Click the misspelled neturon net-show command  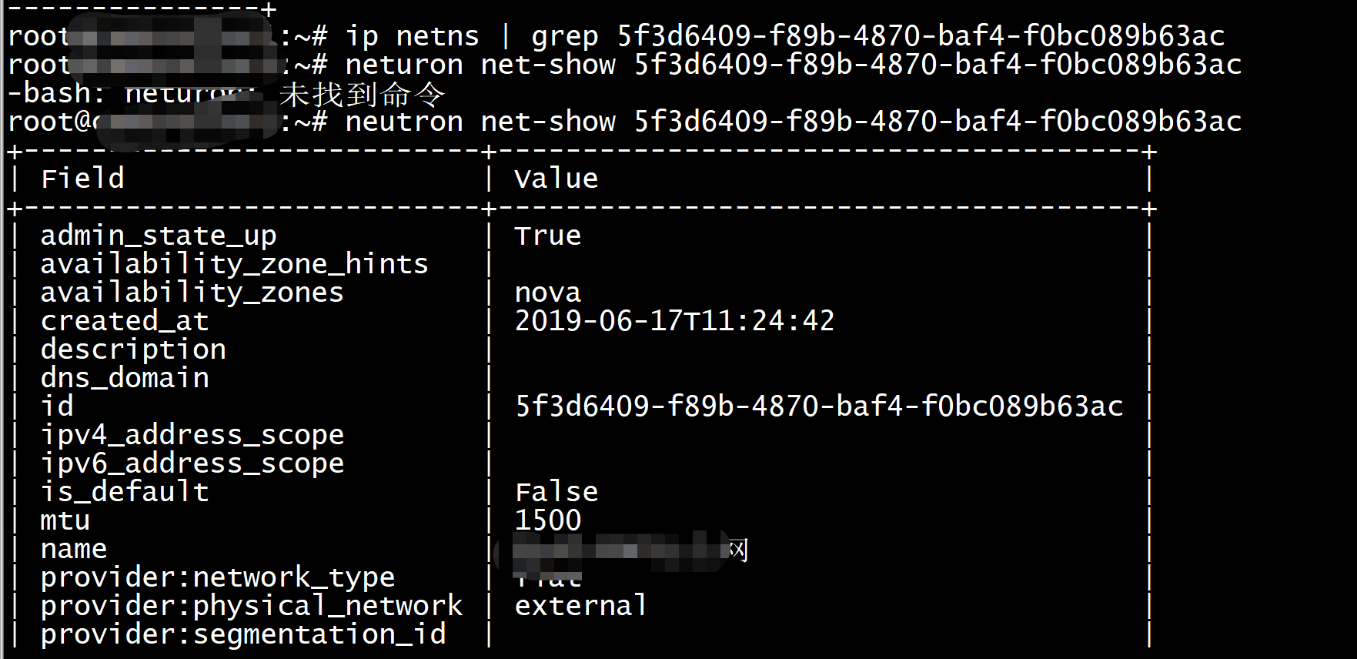point(793,65)
